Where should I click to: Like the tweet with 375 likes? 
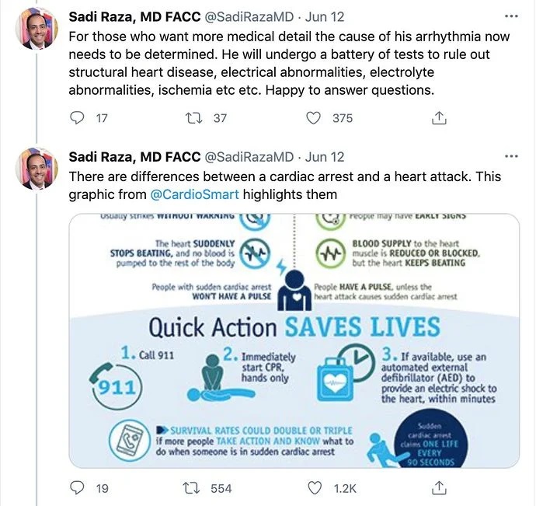tap(314, 117)
